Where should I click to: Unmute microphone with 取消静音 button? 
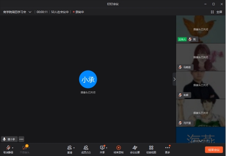[x=8, y=149]
